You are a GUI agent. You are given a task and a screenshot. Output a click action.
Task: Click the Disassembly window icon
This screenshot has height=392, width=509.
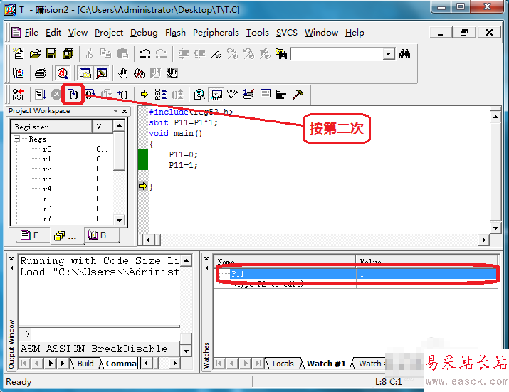pos(199,95)
